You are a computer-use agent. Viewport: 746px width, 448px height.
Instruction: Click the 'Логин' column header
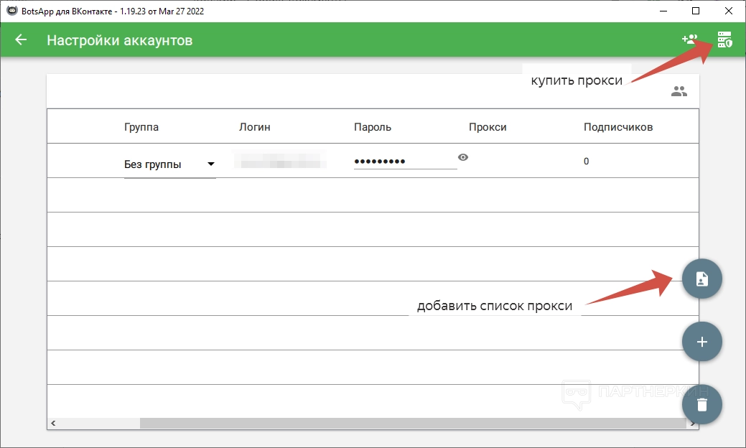[254, 127]
